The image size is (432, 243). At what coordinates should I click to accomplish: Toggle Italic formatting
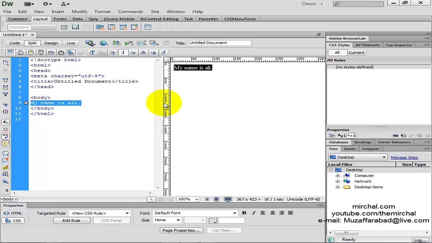pos(253,213)
